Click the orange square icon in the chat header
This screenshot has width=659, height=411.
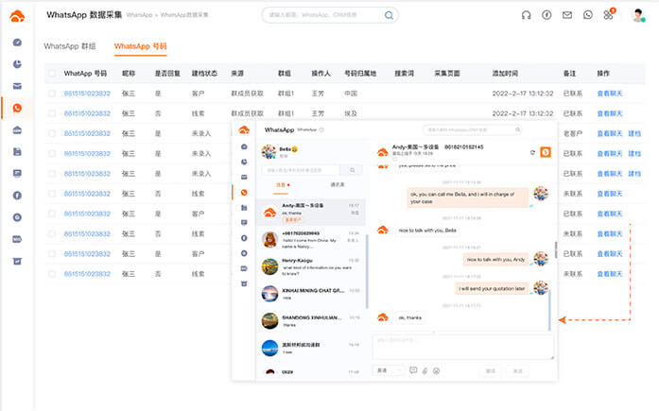[x=546, y=152]
